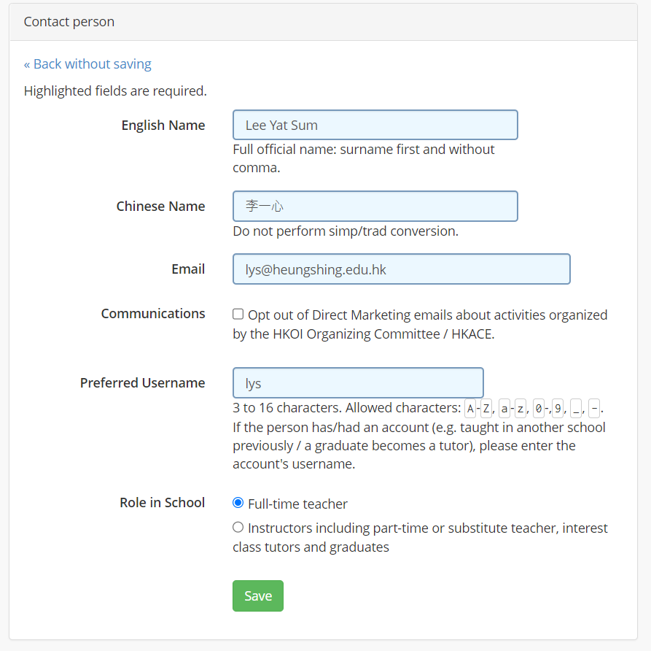The width and height of the screenshot is (651, 651).
Task: Tick the Direct Marketing opt-out checkbox
Action: [238, 314]
